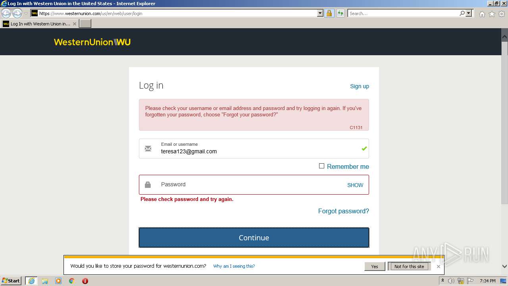The image size is (508, 286).
Task: Click the C1131 error code
Action: (x=356, y=128)
